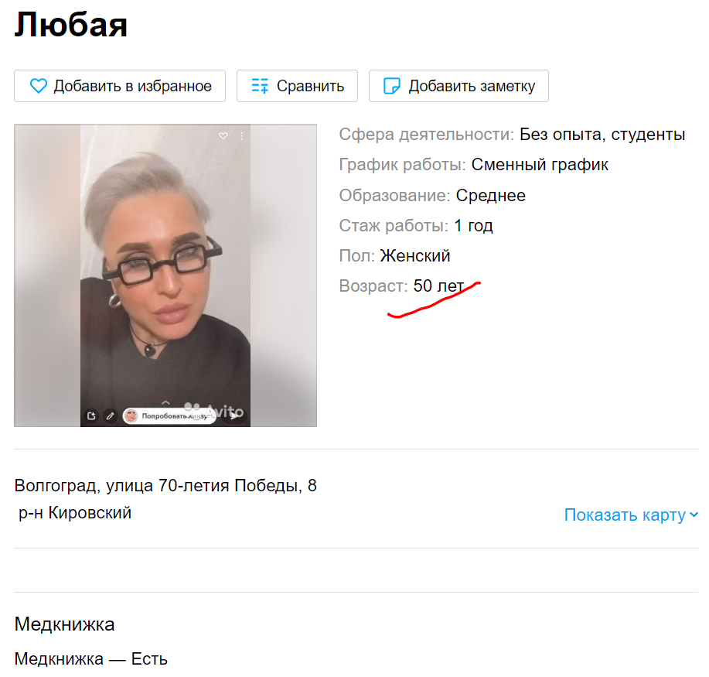This screenshot has width=709, height=677.
Task: Click the Любая resume title heading
Action: [71, 25]
